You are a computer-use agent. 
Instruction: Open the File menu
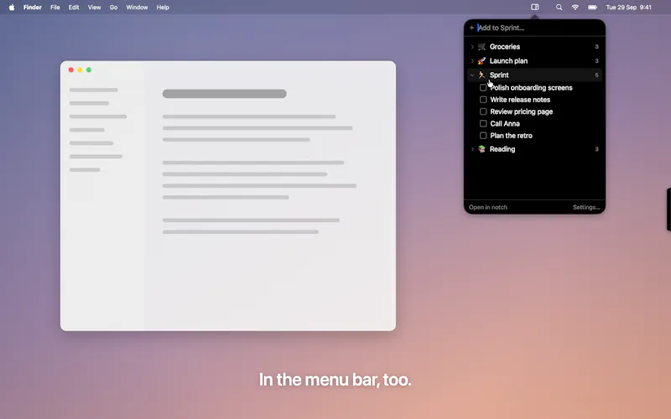click(x=55, y=8)
